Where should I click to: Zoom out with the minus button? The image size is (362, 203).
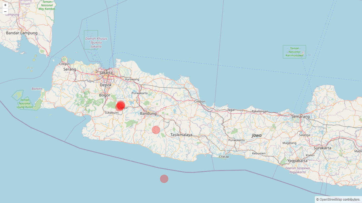point(5,11)
